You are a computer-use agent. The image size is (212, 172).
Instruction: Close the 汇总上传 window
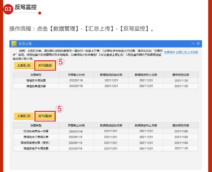[x=198, y=43]
